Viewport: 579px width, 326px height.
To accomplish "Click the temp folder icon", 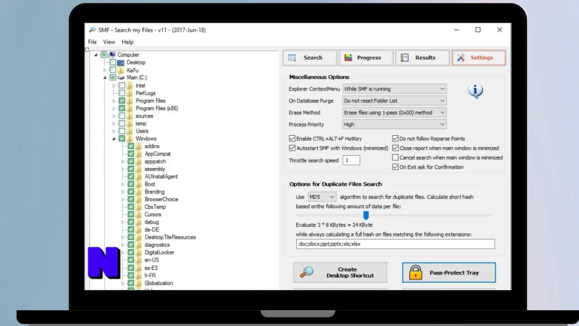I will [129, 123].
